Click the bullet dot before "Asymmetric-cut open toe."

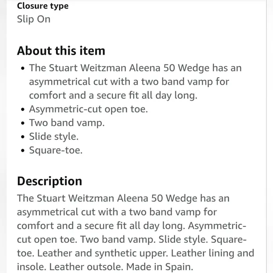click(23, 110)
